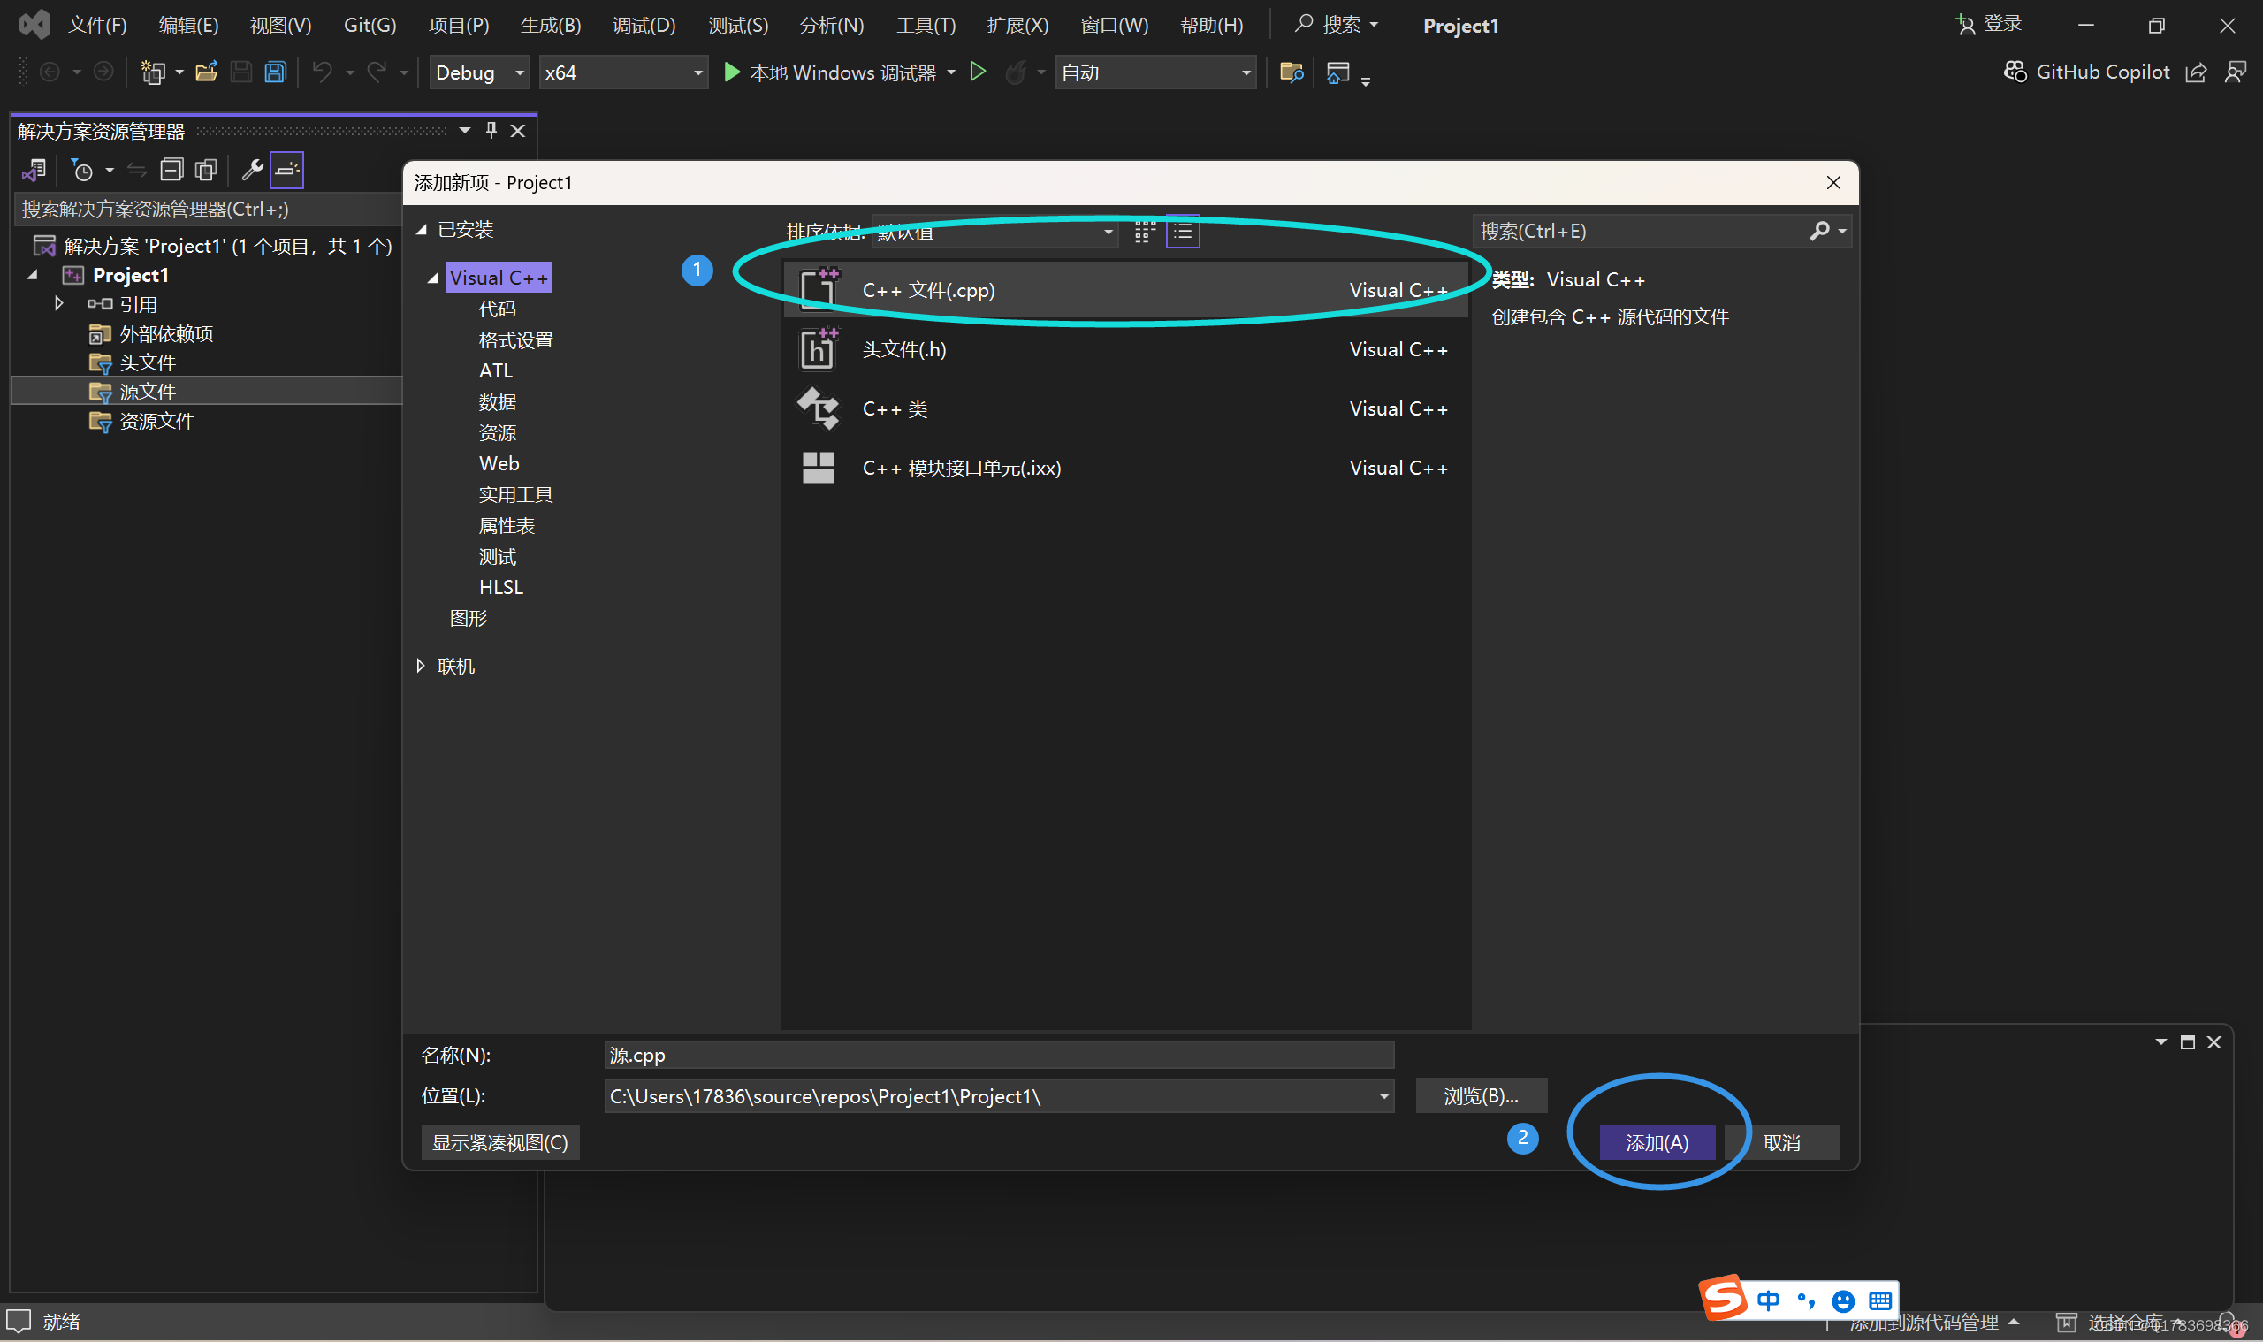Click 添加到源代码管理 in status bar

(x=1924, y=1322)
